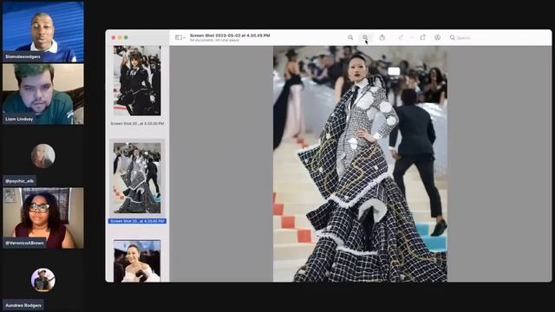Select Liam Lindsey video tile
The width and height of the screenshot is (555, 312).
click(43, 94)
